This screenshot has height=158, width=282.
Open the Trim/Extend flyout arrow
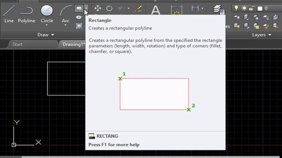tap(128, 8)
